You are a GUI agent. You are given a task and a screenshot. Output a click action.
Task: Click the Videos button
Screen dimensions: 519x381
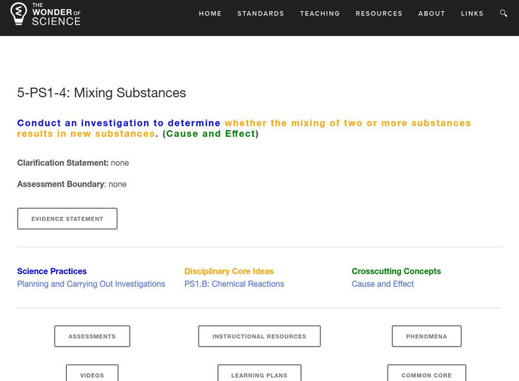92,374
